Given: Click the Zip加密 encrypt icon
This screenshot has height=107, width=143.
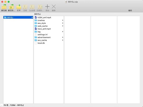Looking at the screenshot, I should point(32,7).
